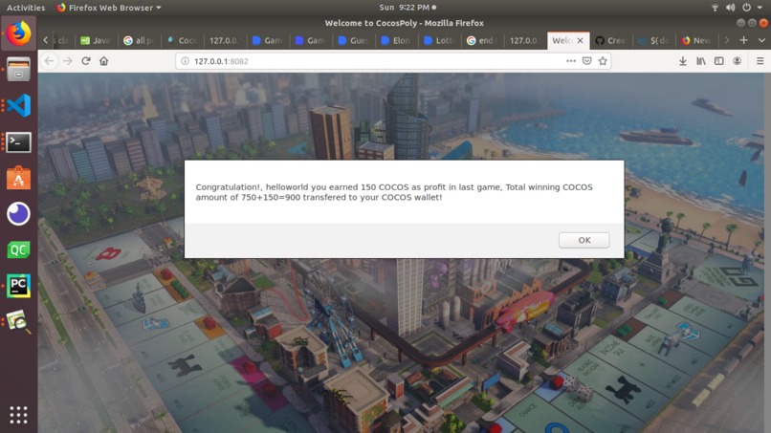Open Firefox Web Browser app menu
This screenshot has width=771, height=433.
point(109,8)
